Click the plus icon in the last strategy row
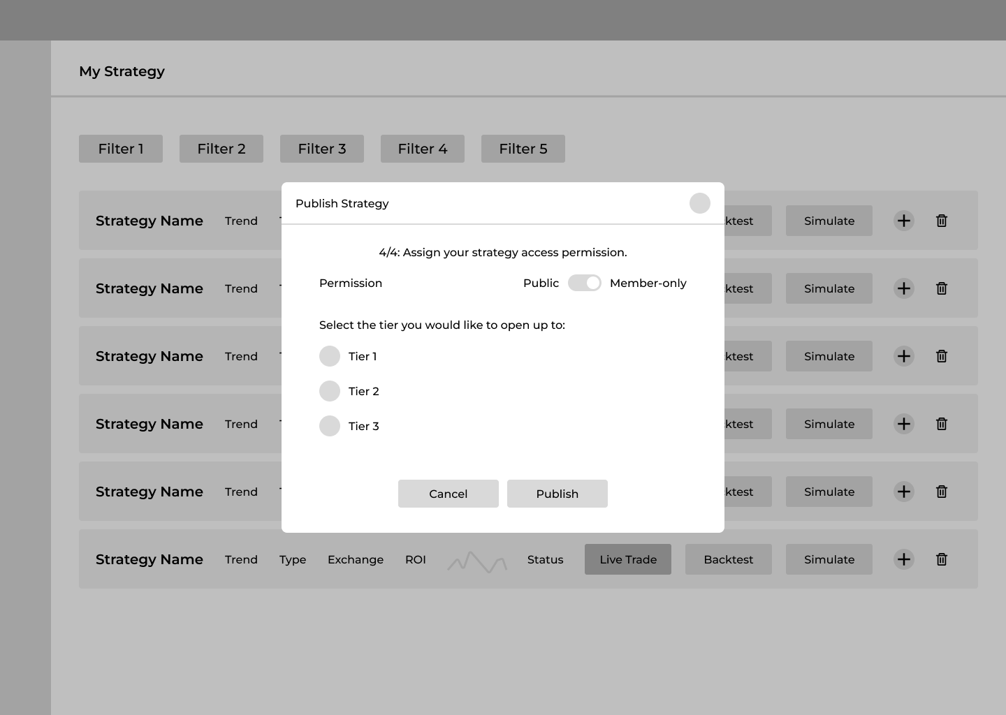 [903, 559]
